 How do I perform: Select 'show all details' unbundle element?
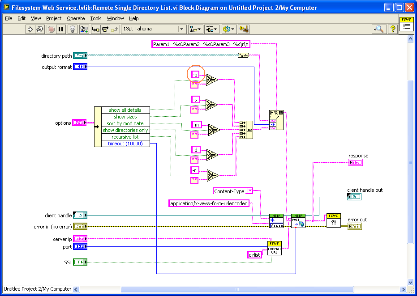tap(125, 110)
